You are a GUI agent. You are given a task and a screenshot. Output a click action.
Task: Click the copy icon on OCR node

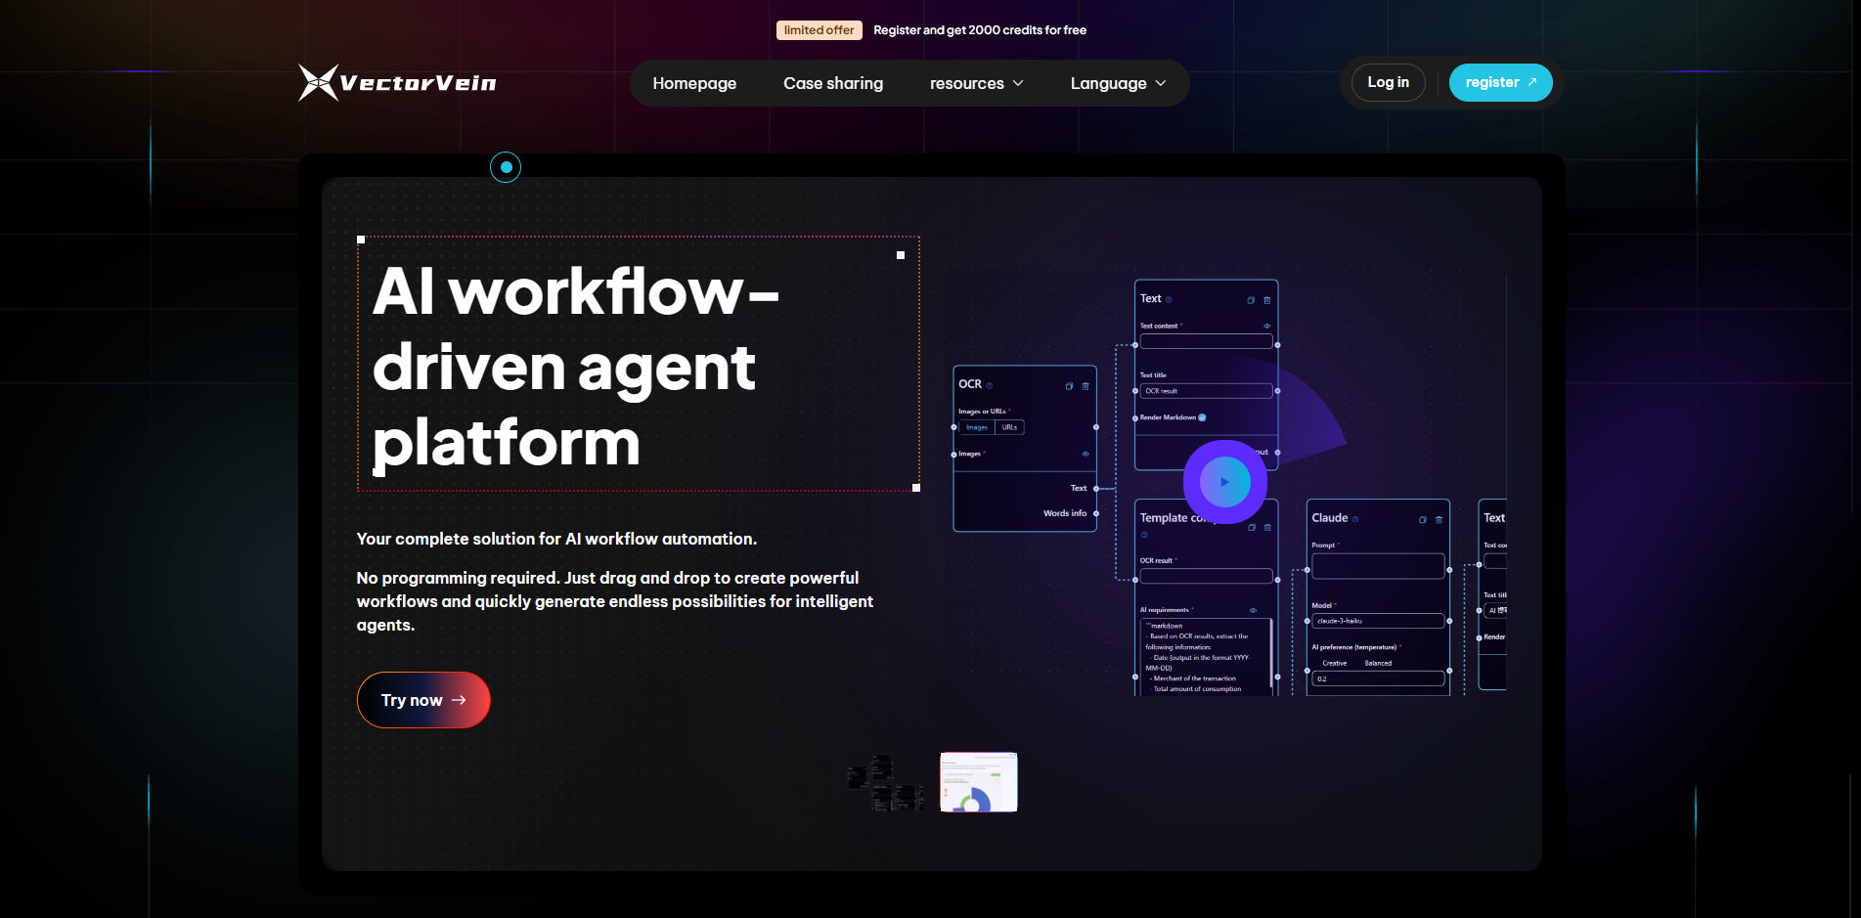tap(1069, 386)
